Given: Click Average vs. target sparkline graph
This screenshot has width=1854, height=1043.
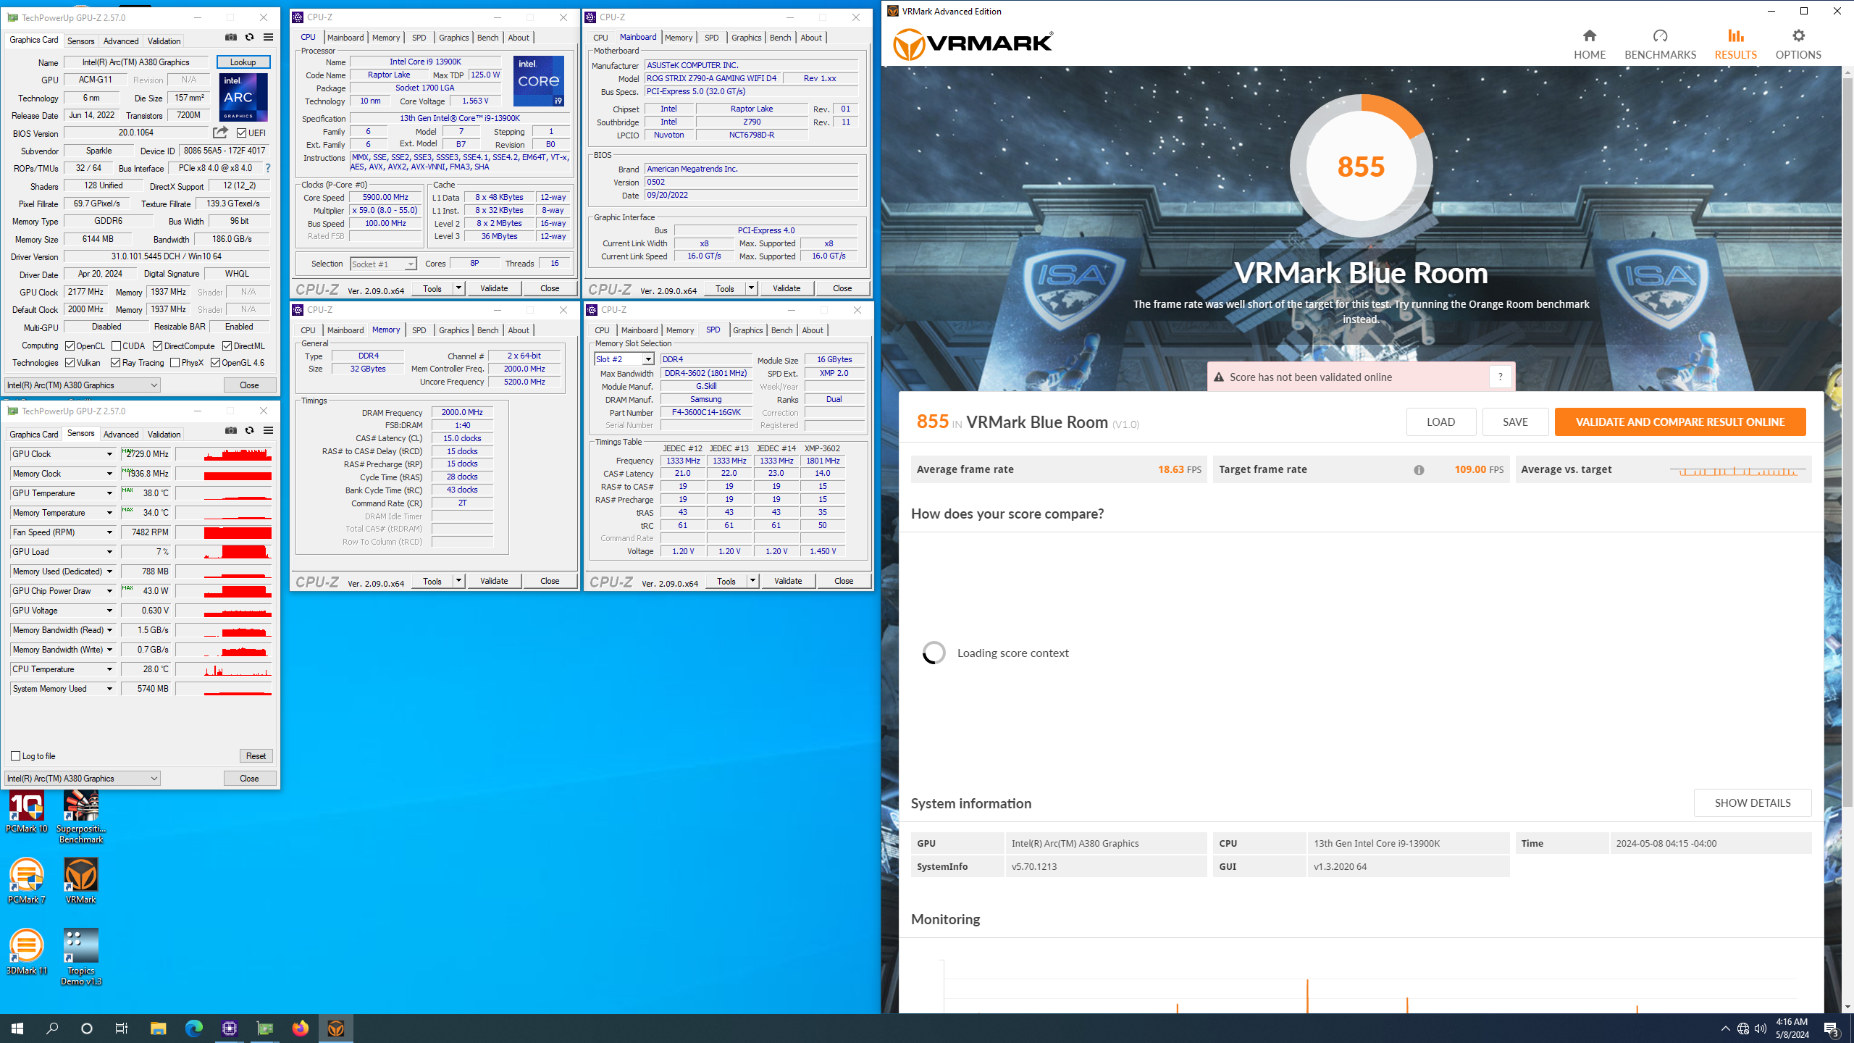Looking at the screenshot, I should click(1737, 471).
